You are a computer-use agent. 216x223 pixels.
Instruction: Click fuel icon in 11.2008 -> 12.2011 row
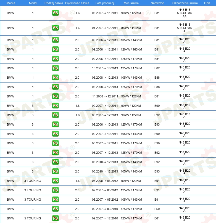click(55, 96)
